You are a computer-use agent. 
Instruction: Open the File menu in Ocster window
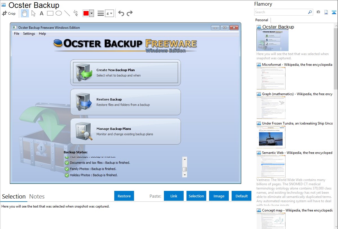(17, 34)
